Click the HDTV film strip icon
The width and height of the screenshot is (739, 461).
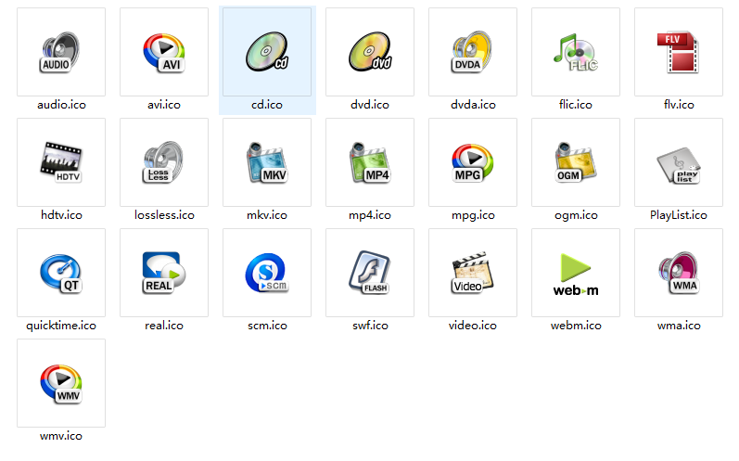pos(61,162)
